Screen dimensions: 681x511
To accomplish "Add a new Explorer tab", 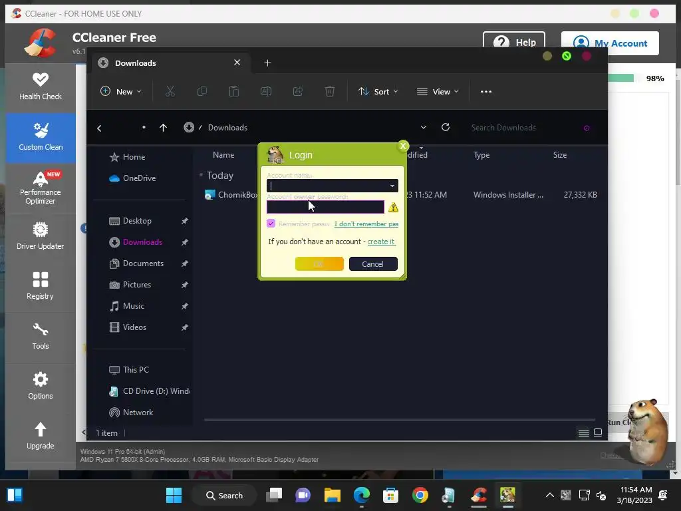I will point(267,63).
